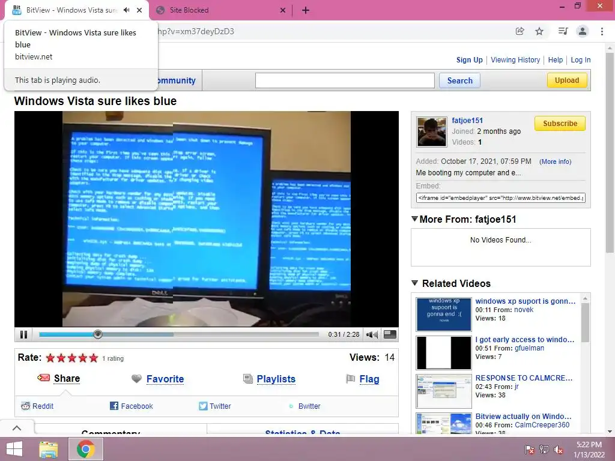Viewport: 615px width, 461px height.
Task: Click the Upload button
Action: pyautogui.click(x=567, y=80)
